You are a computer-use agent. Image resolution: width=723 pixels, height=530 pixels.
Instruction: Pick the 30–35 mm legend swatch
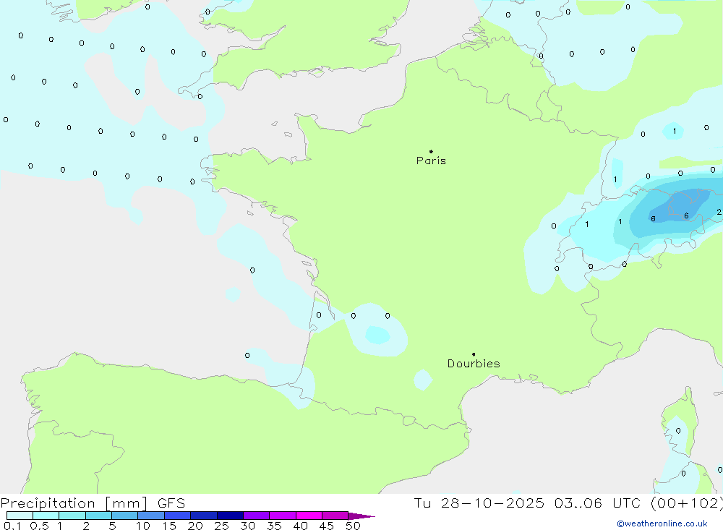[257, 516]
